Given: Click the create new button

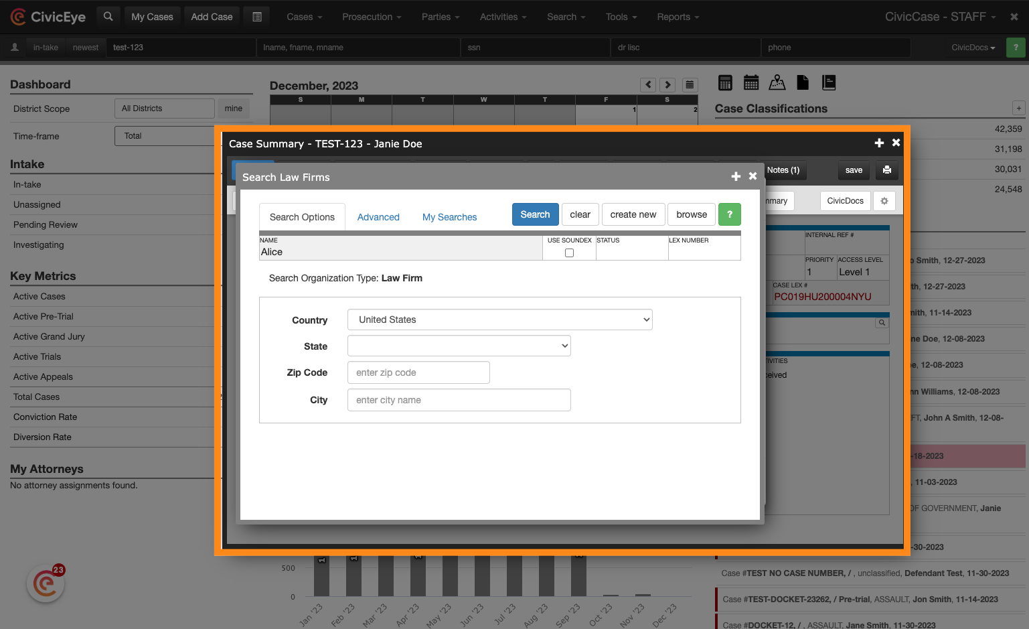Looking at the screenshot, I should point(633,214).
